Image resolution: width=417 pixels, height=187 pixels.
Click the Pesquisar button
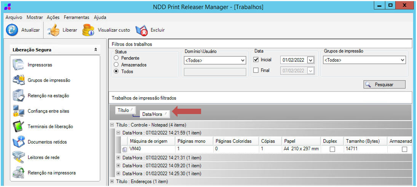384,85
